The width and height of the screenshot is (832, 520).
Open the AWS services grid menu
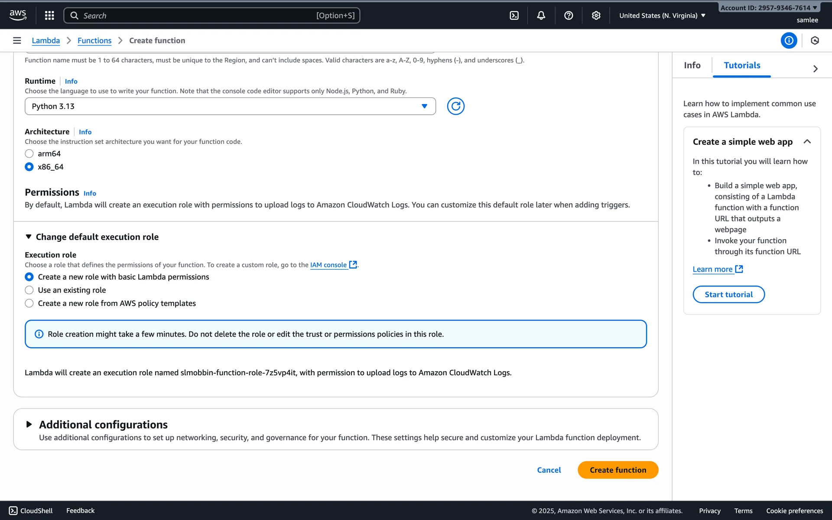point(49,16)
